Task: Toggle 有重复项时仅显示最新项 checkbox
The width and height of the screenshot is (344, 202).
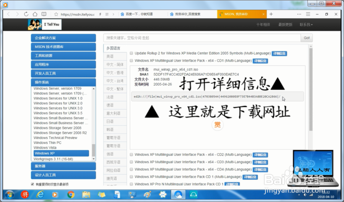Action: pyautogui.click(x=32, y=184)
